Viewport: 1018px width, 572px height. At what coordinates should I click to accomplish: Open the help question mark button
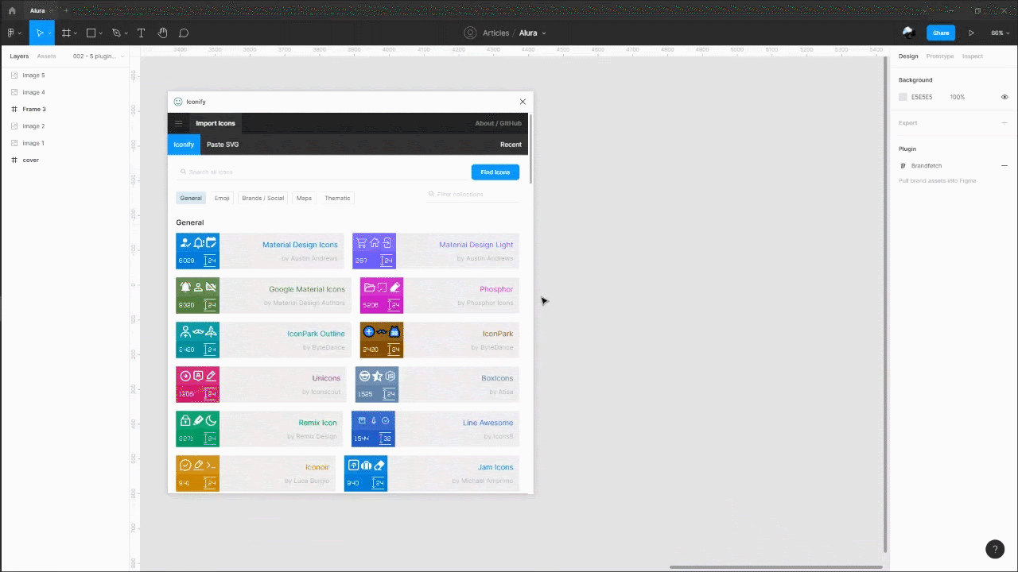[x=995, y=549]
